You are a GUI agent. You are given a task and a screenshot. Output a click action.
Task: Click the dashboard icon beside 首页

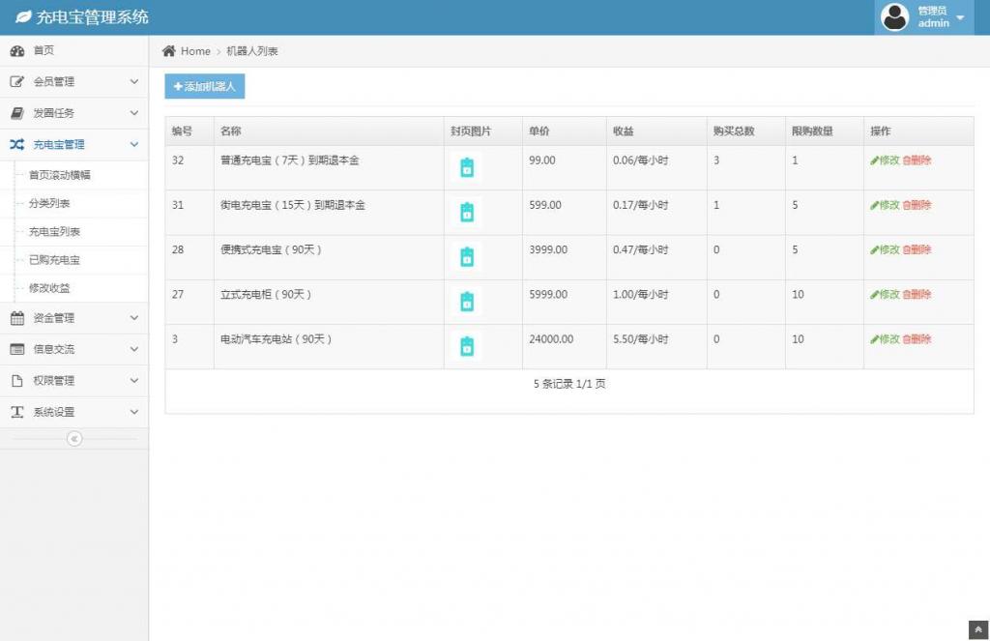coord(17,50)
